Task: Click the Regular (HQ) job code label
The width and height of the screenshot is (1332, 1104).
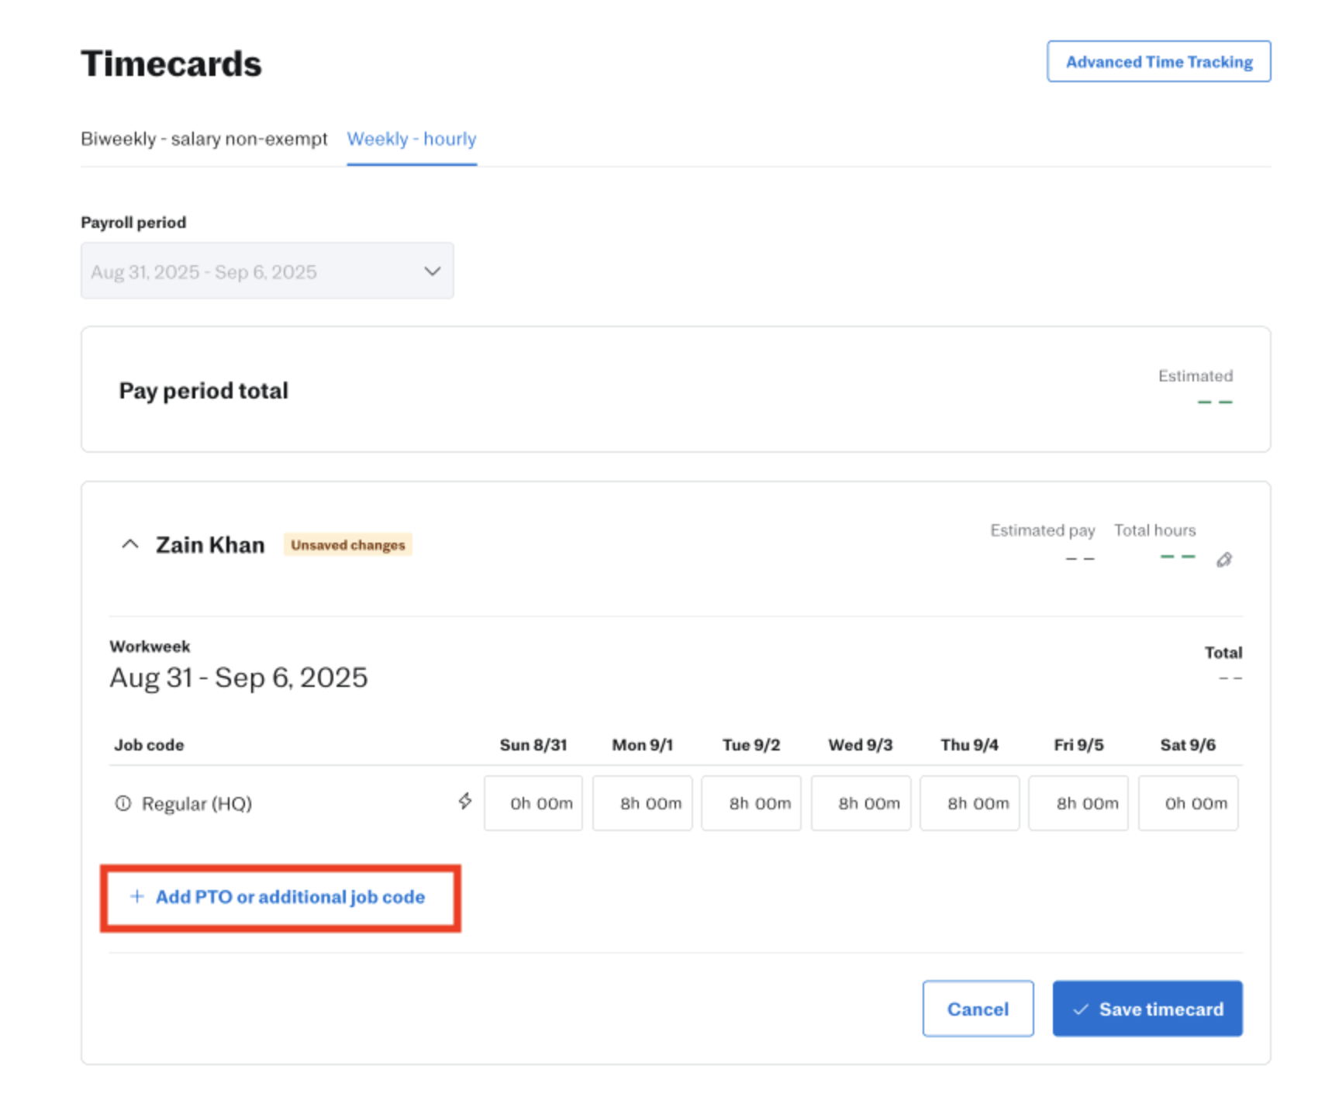Action: 197,804
